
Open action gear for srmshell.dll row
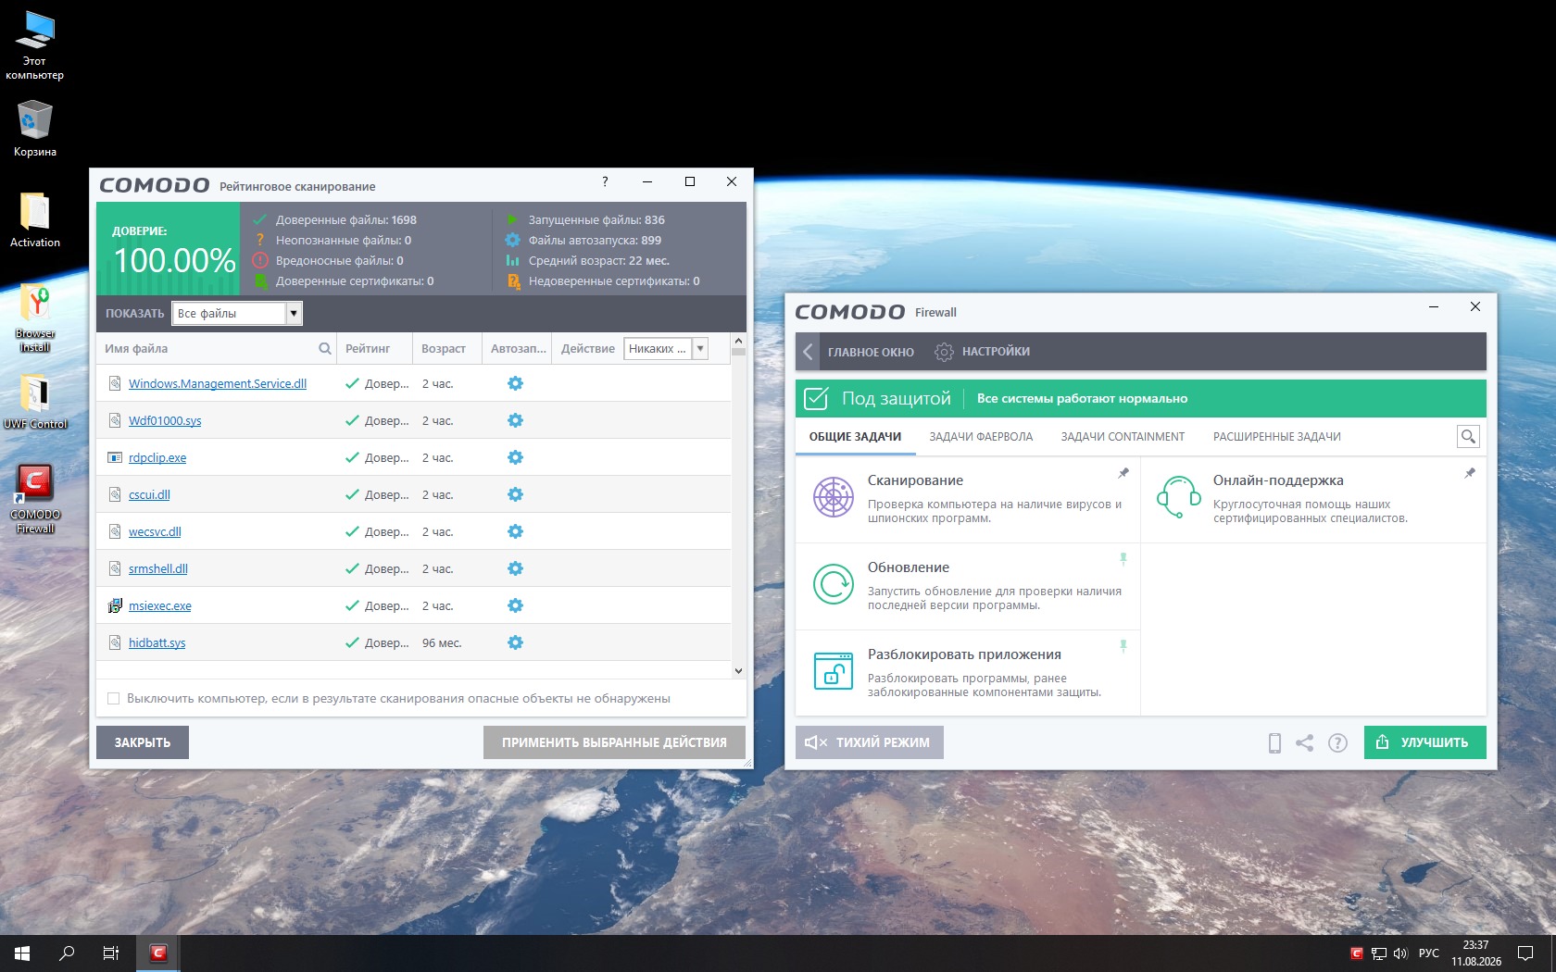(516, 568)
